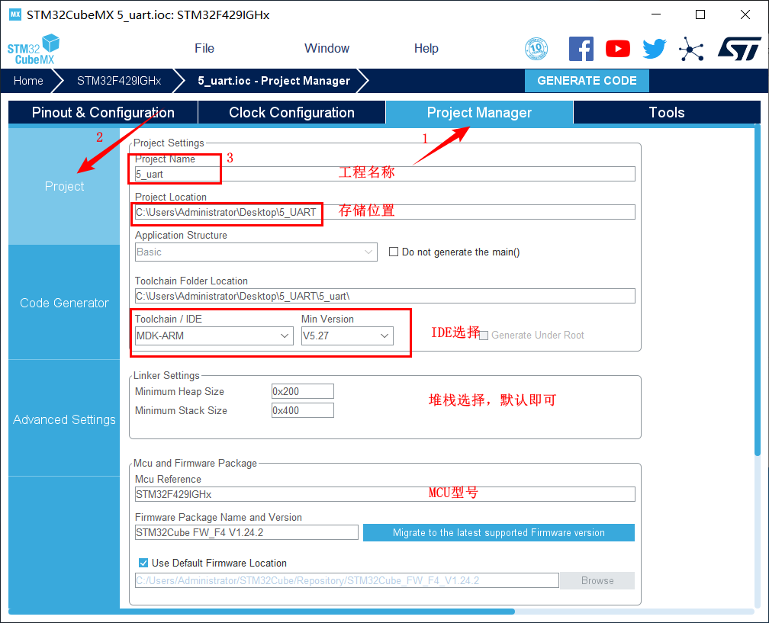Enable Do not generate the main() checkbox

tap(394, 252)
